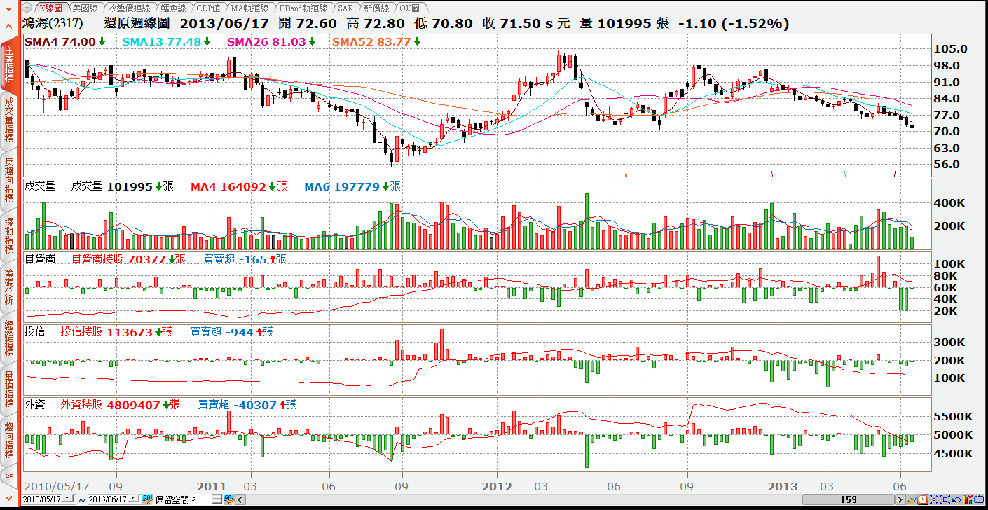This screenshot has height=510, width=988.
Task: Click the 2011 year marker on time axis
Action: point(212,485)
